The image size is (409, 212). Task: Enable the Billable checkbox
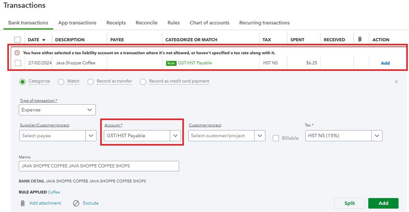point(276,138)
